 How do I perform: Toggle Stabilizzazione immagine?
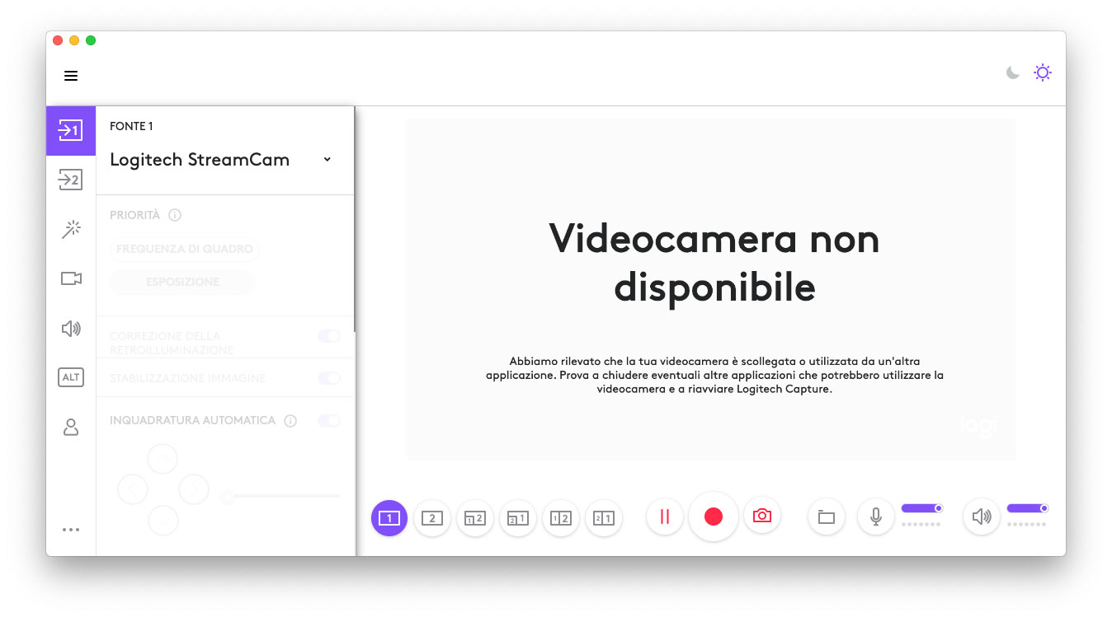tap(329, 378)
